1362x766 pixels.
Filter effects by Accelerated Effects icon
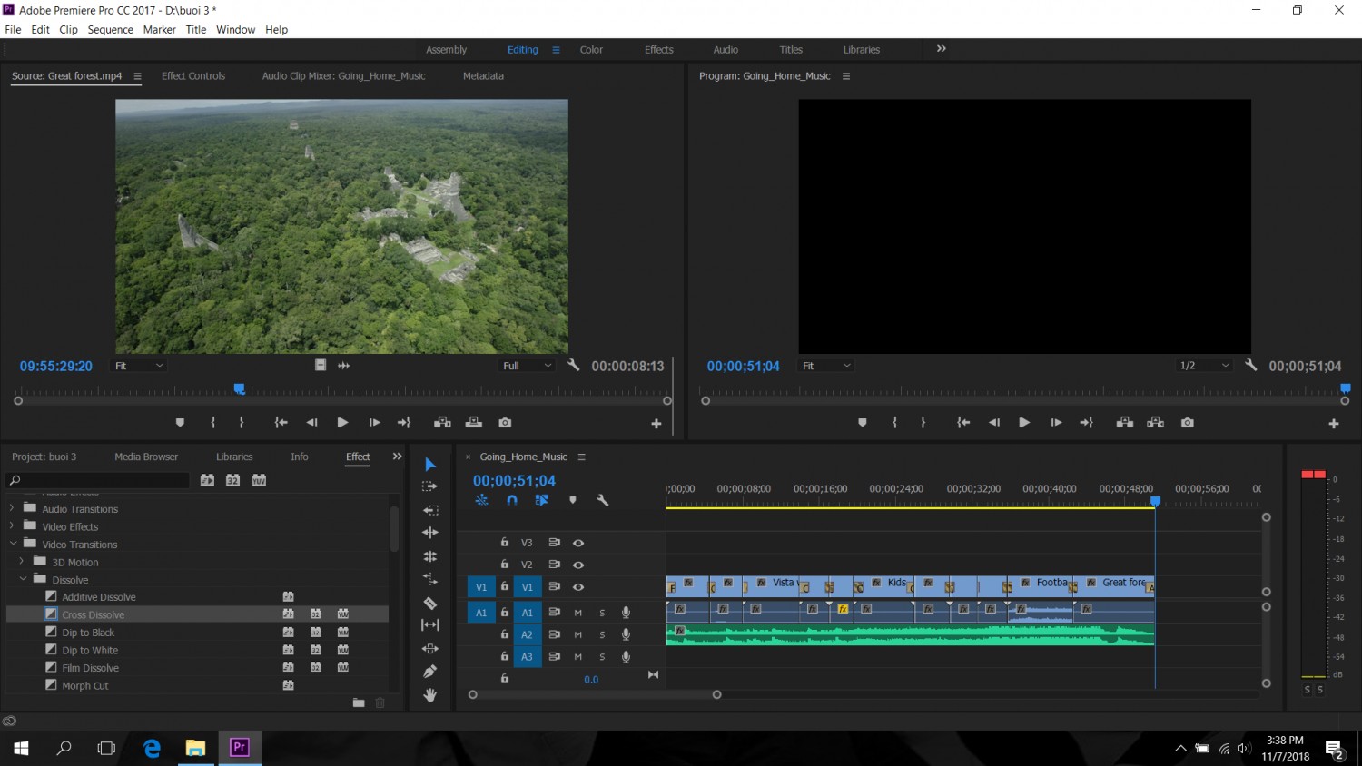(x=208, y=480)
